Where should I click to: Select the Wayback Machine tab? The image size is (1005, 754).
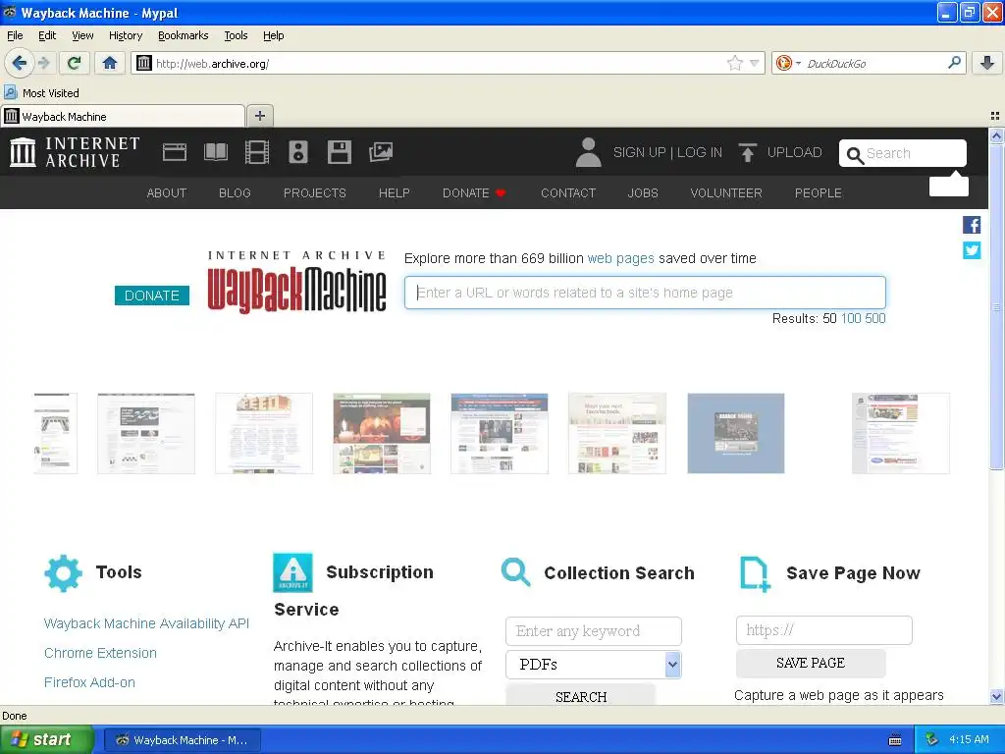tap(123, 116)
